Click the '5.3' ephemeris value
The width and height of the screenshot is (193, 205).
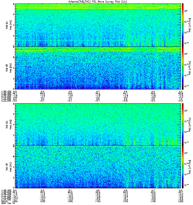pyautogui.click(x=15, y=99)
